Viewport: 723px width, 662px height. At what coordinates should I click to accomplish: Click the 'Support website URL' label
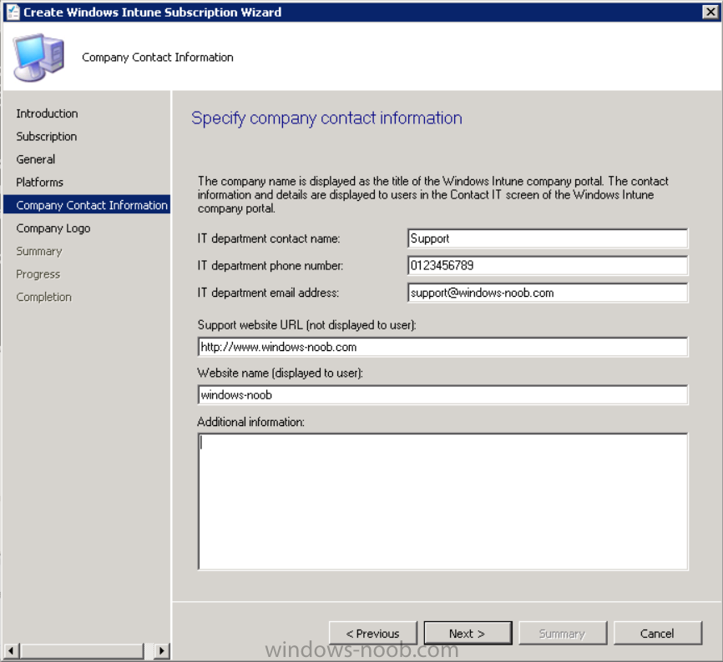click(306, 325)
